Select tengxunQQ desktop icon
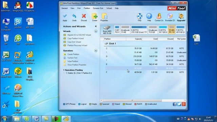The width and height of the screenshot is (217, 122). 18,7
